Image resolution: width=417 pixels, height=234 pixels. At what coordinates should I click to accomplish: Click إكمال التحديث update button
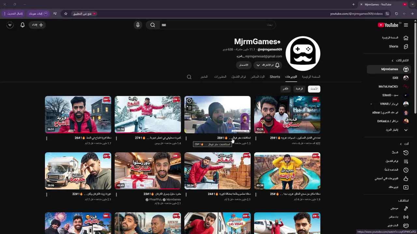[x=13, y=14]
